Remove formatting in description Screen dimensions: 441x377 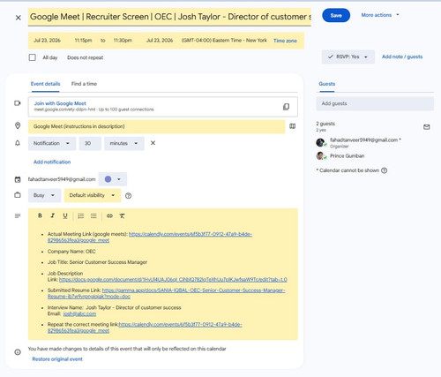pos(122,216)
